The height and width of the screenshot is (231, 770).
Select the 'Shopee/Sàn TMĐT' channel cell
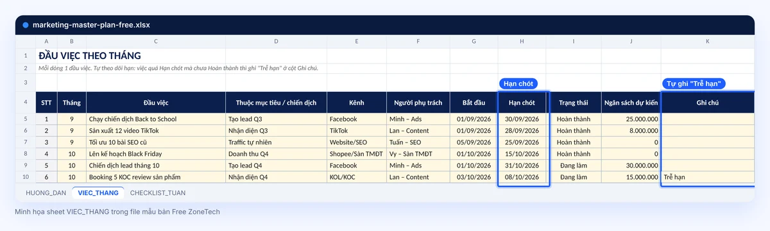[x=357, y=153]
